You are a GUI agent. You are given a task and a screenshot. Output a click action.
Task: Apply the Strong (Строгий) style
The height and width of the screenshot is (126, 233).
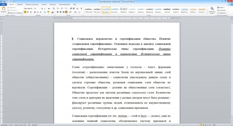[x=167, y=10]
